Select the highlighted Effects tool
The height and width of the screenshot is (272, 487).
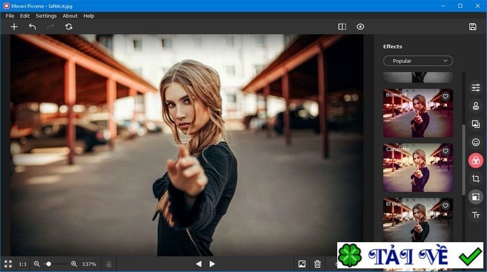click(x=475, y=161)
